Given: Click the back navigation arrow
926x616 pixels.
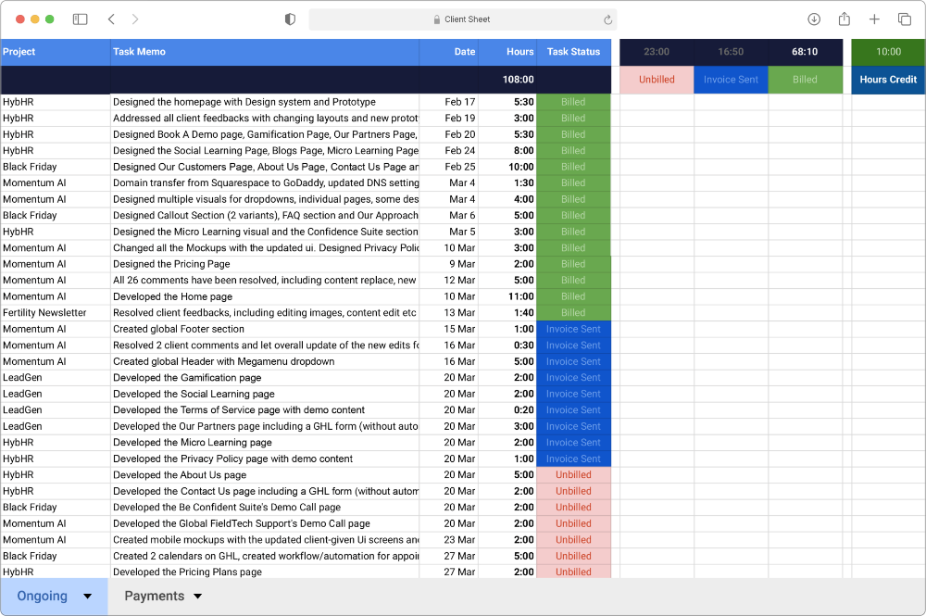Looking at the screenshot, I should coord(111,19).
